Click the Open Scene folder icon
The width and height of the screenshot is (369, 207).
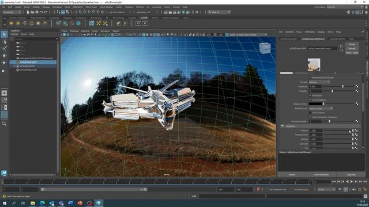[32, 12]
